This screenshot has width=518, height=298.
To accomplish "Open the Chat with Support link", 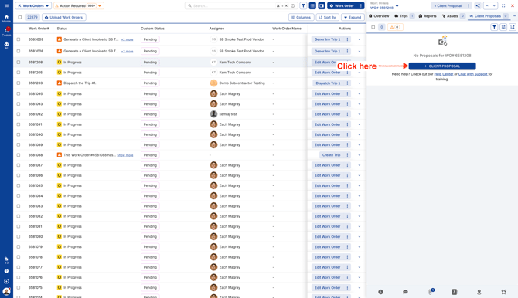I will click(x=472, y=74).
